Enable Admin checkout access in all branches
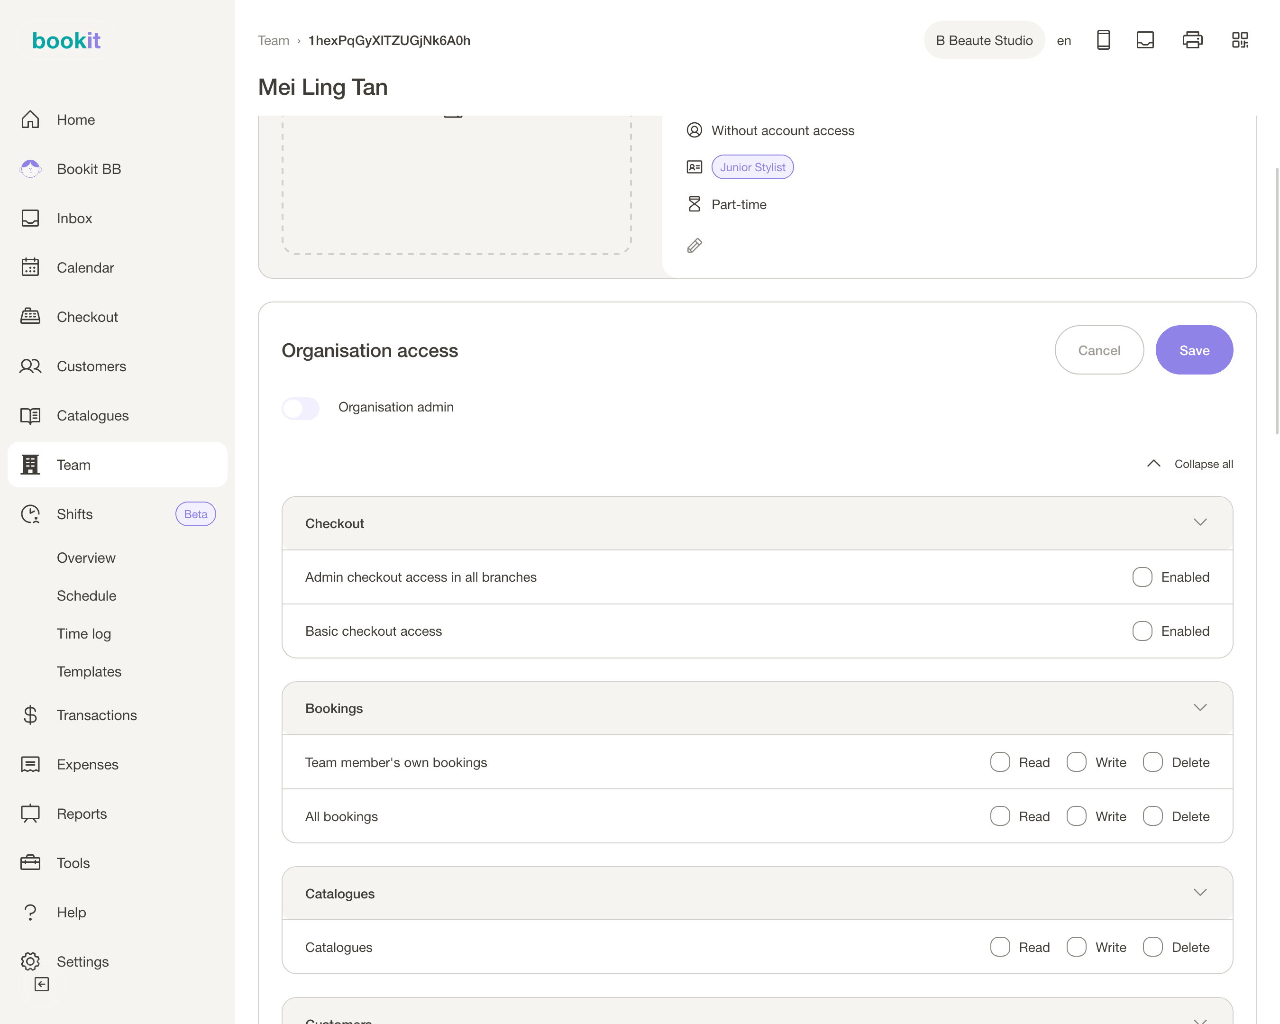Screen dimensions: 1280x1024 [1142, 577]
